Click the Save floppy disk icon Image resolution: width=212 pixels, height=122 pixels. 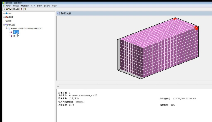[x=11, y=9]
